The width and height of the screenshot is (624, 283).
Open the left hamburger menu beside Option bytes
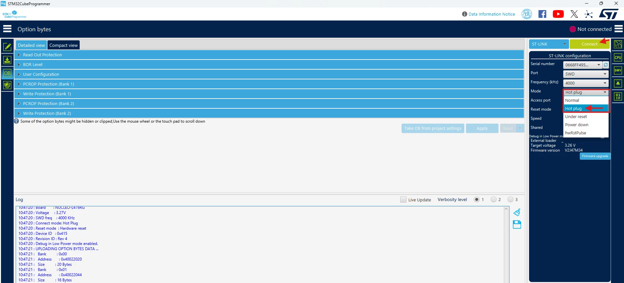(7, 29)
